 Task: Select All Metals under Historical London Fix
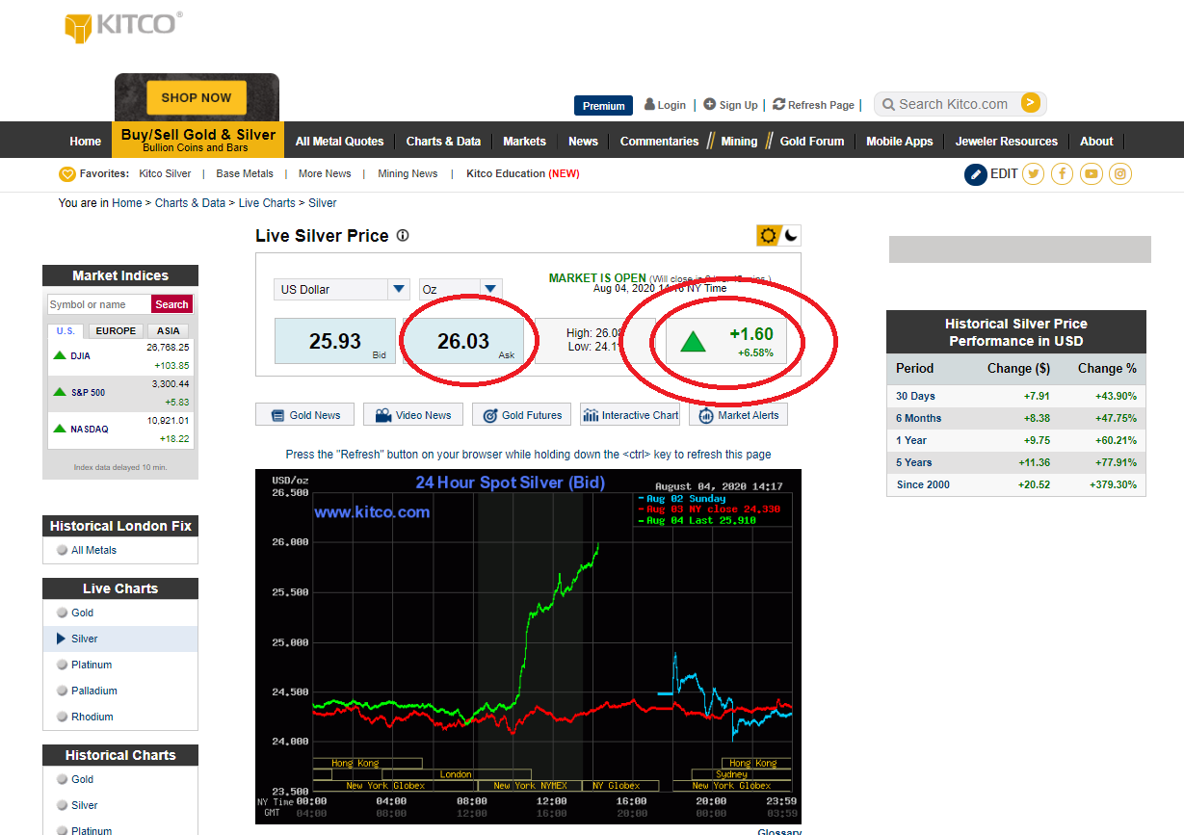pos(93,550)
